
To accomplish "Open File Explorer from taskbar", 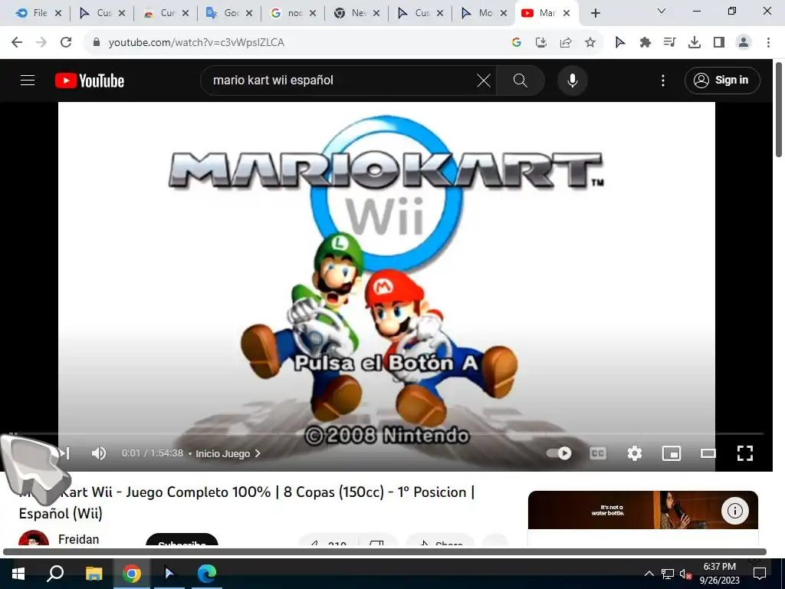I will pyautogui.click(x=94, y=574).
